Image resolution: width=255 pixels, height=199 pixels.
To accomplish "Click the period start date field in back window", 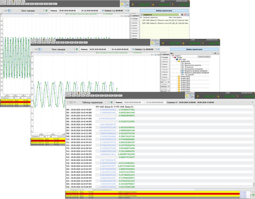I will point(68,10).
